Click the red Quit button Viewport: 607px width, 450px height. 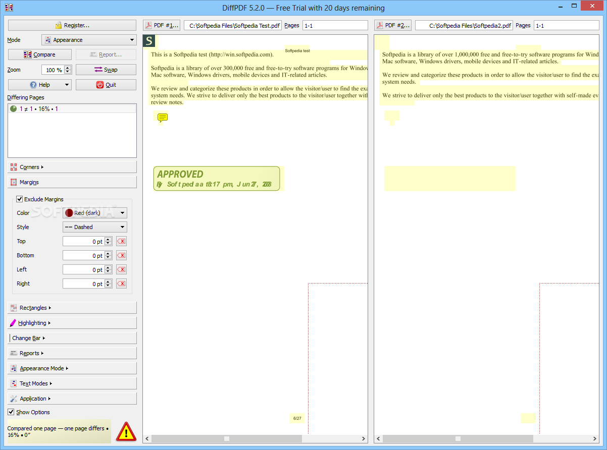(106, 85)
